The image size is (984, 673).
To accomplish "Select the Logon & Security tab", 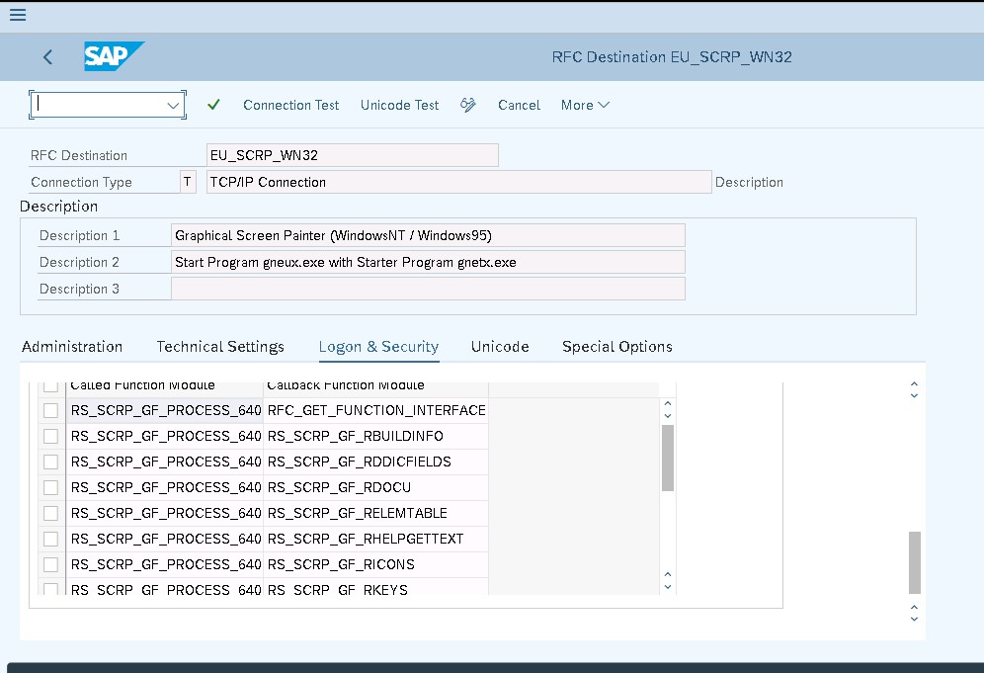I will pyautogui.click(x=378, y=347).
